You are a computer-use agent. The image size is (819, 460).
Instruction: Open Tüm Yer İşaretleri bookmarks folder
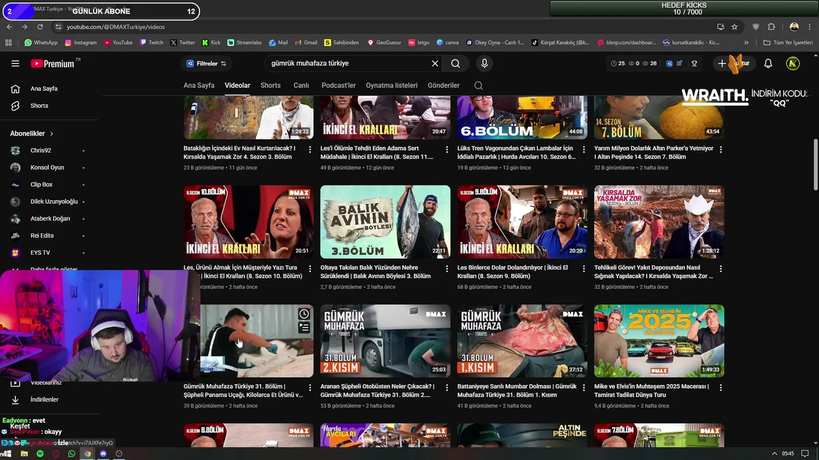(x=788, y=43)
